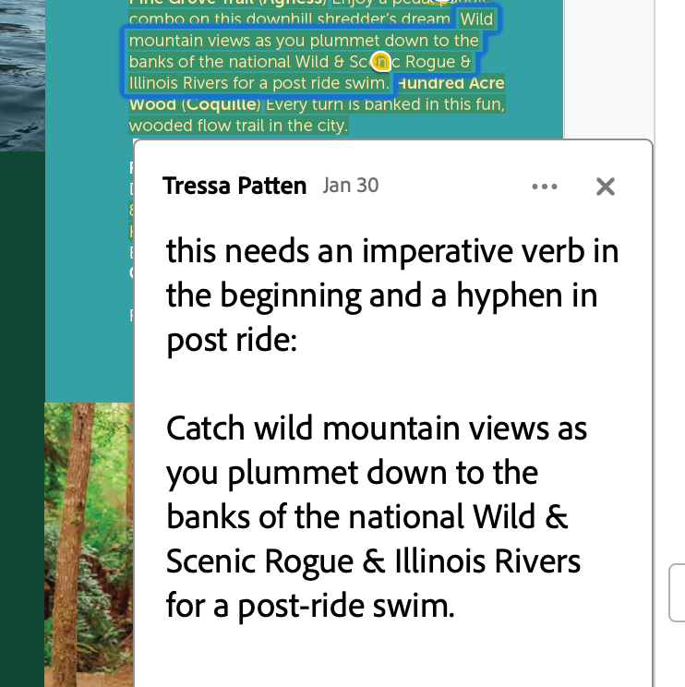
Task: Click the 'mountain views as you plummet' highlighted line
Action: pos(304,41)
